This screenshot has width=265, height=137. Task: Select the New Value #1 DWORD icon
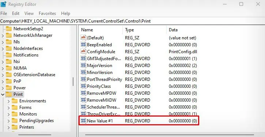[x=83, y=121]
